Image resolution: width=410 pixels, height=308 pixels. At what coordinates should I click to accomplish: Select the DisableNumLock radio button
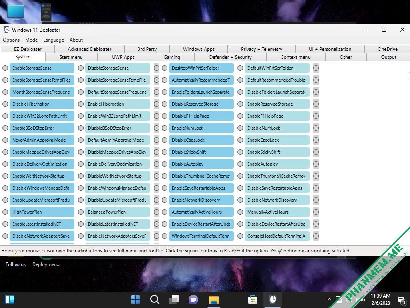pyautogui.click(x=240, y=128)
